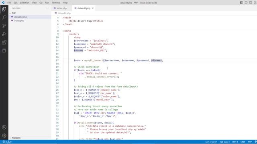Open the Explorer view in activity bar

(4, 9)
